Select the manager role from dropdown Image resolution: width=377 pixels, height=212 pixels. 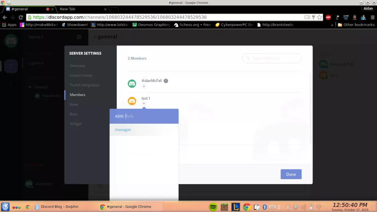coord(123,130)
